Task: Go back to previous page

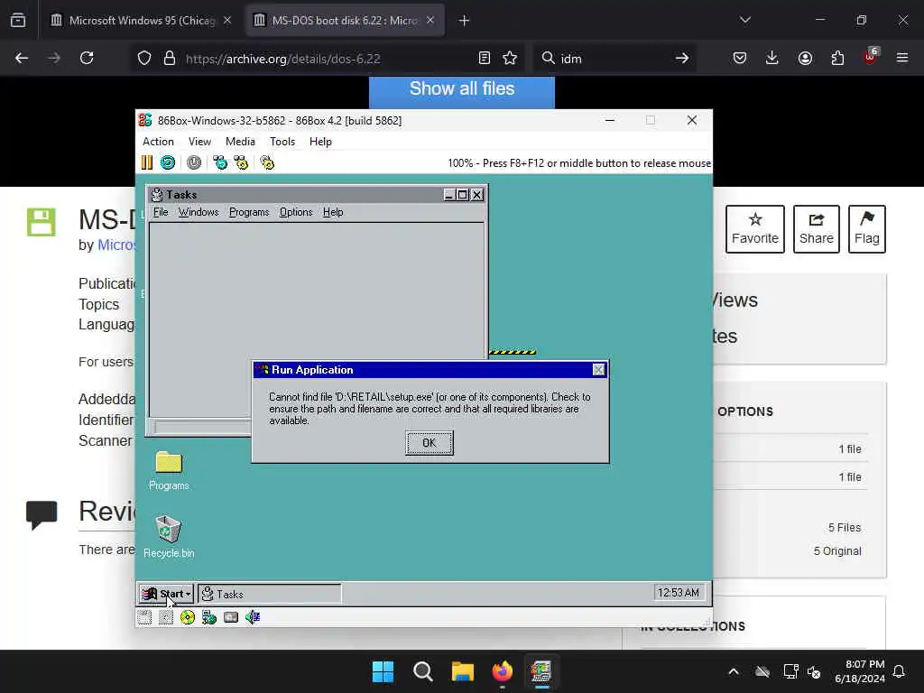Action: (x=22, y=58)
